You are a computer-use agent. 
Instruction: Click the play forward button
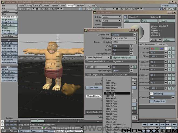[x=174, y=128]
